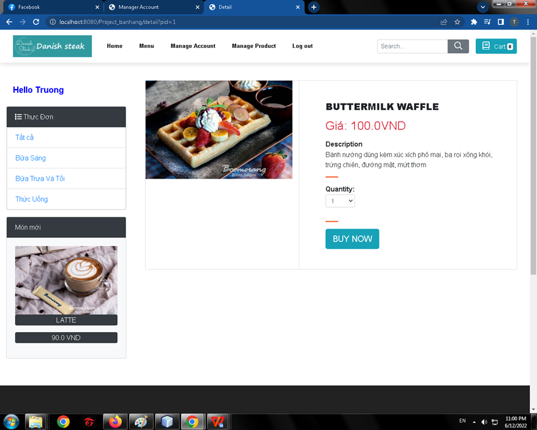Screen dimensions: 537x430
Task: Reload the page with refresh icon
Action: 36,22
